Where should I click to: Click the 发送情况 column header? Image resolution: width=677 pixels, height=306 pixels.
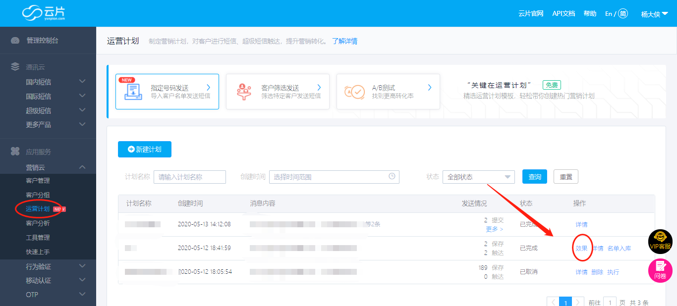pos(474,203)
